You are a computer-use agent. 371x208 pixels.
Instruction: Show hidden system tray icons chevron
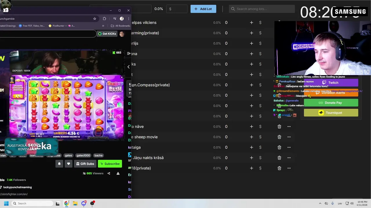tap(320, 203)
